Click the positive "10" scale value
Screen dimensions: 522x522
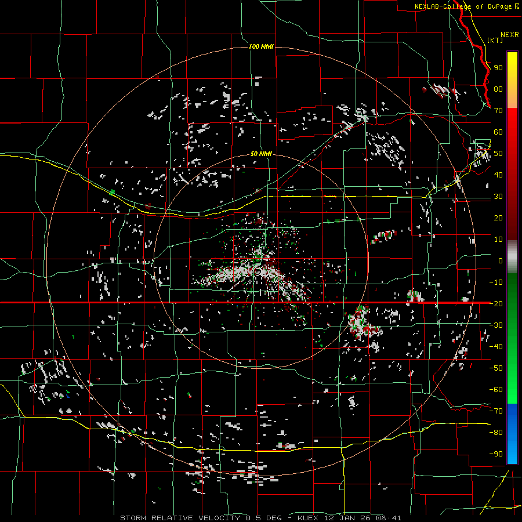click(x=498, y=240)
